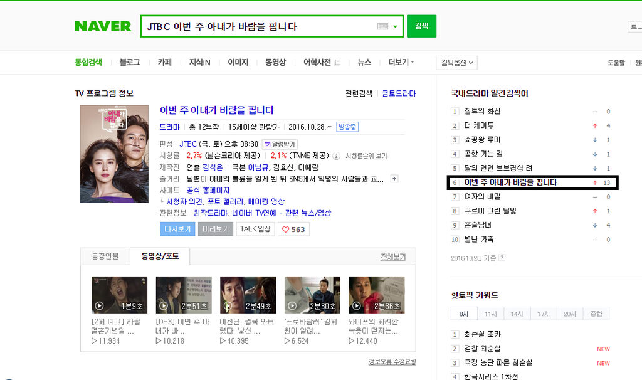This screenshot has width=642, height=380.
Task: Open the 동영상 tab
Action: click(x=275, y=62)
